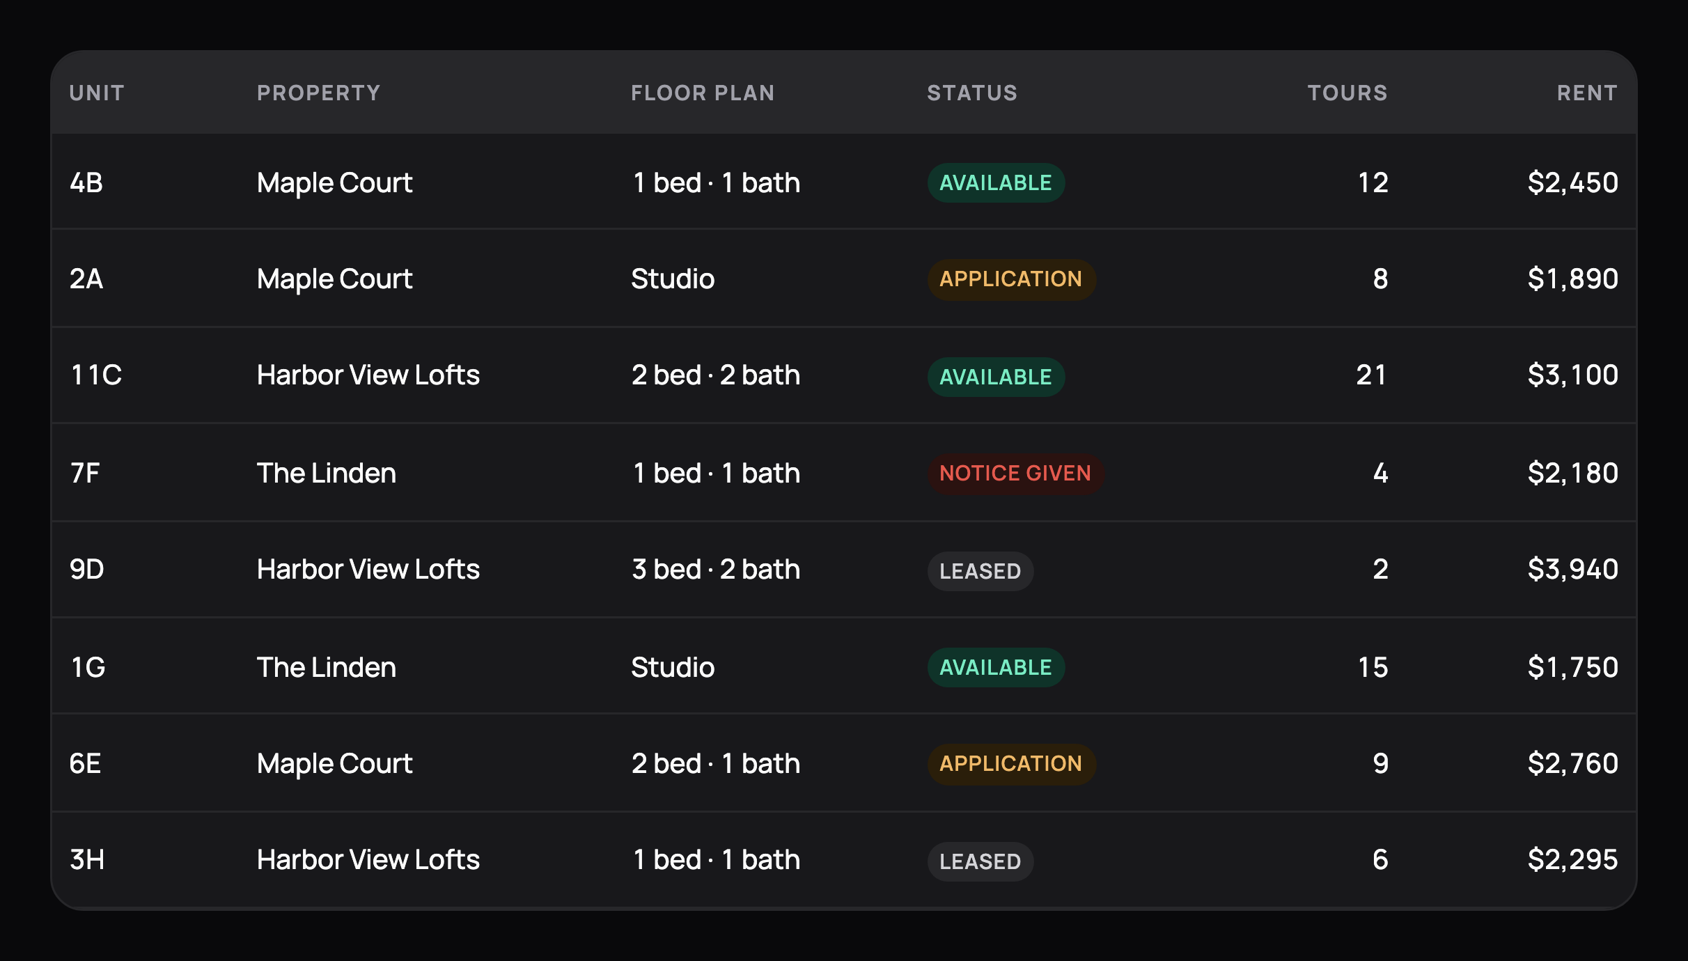Image resolution: width=1688 pixels, height=961 pixels.
Task: Click the UNIT column header
Action: (x=97, y=93)
